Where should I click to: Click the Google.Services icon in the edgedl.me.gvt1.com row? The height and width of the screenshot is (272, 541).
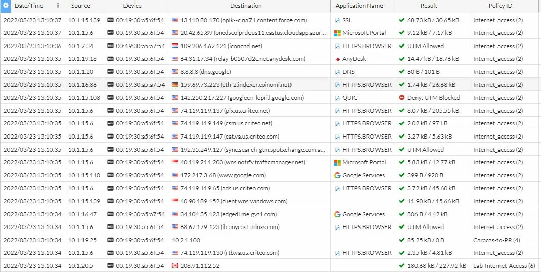pos(338,214)
